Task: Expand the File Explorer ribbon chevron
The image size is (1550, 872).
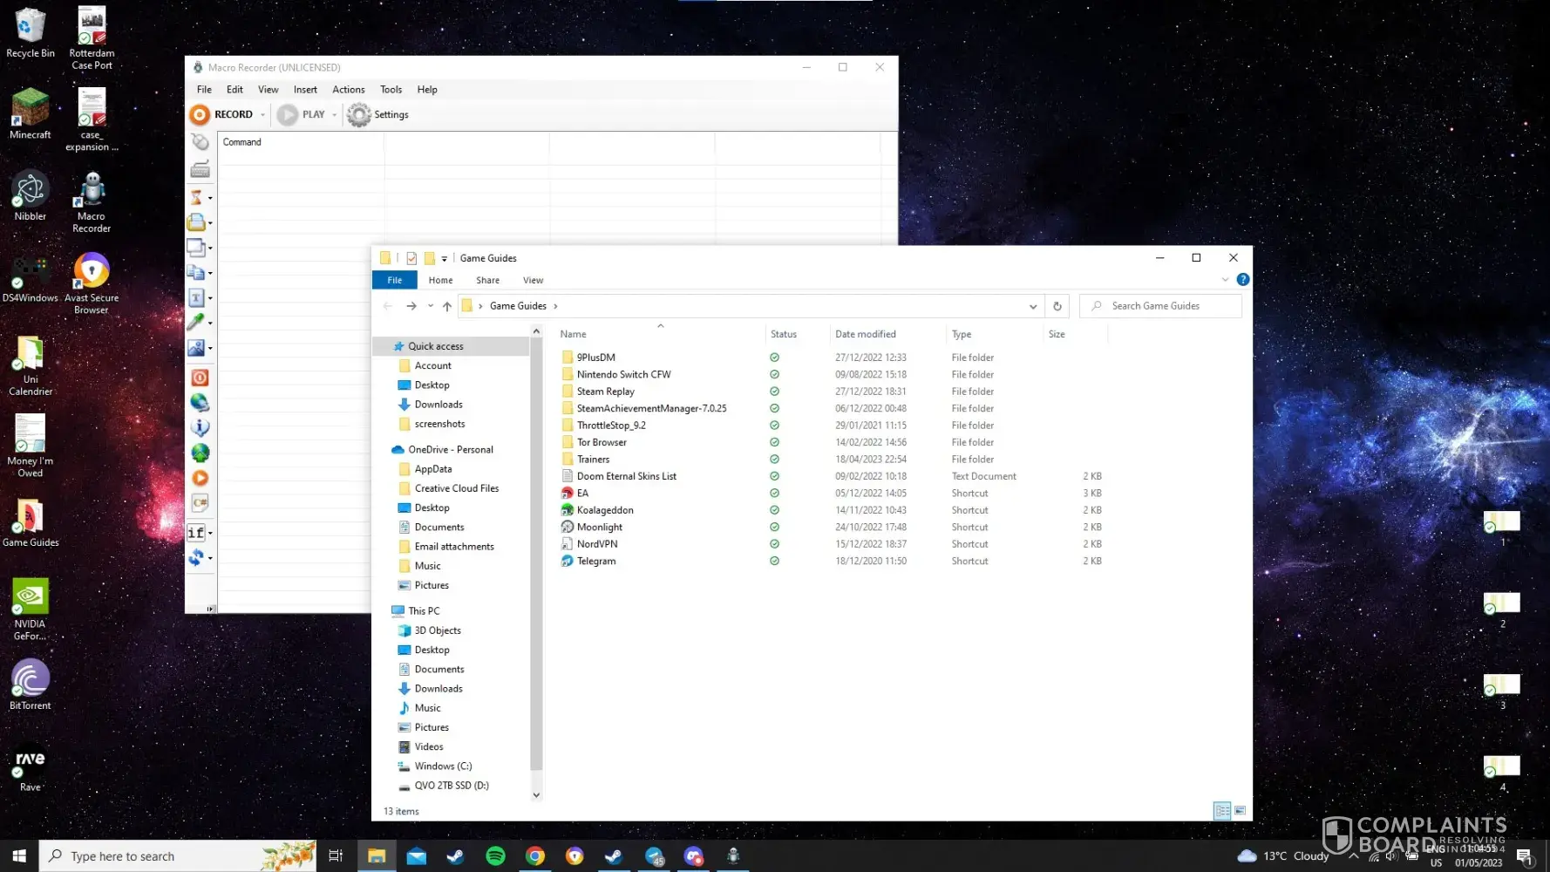Action: coord(1225,280)
